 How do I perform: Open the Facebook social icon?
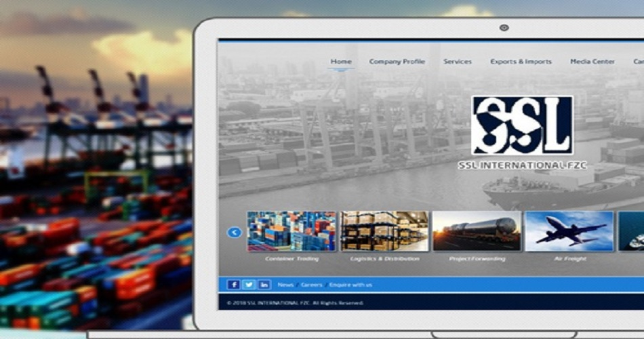(x=233, y=284)
